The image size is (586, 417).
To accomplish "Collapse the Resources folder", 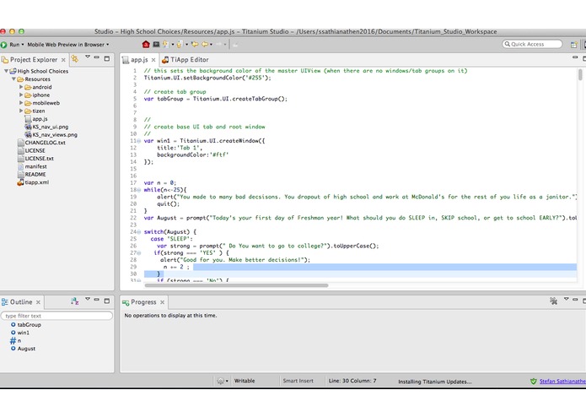I will point(13,79).
